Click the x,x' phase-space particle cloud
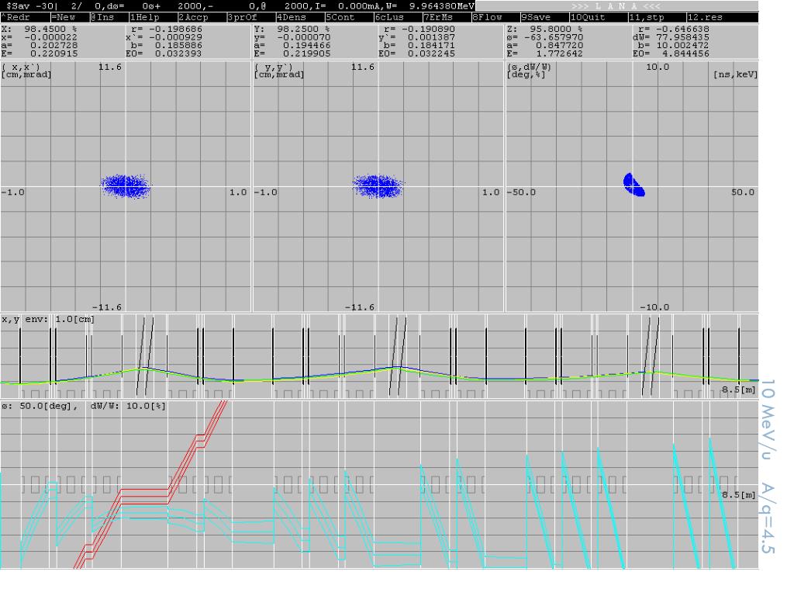This screenshot has width=794, height=596. tap(126, 186)
